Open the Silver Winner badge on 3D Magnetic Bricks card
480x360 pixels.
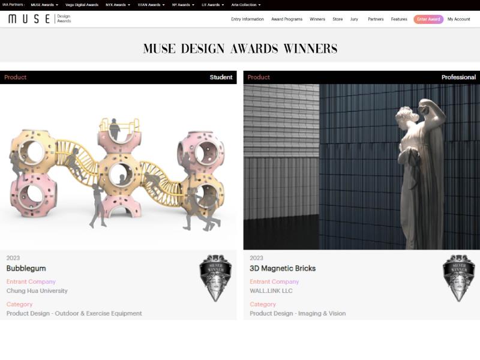point(458,278)
